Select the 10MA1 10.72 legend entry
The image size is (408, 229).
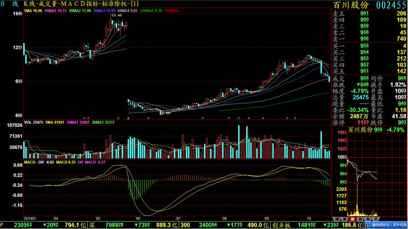coord(56,11)
